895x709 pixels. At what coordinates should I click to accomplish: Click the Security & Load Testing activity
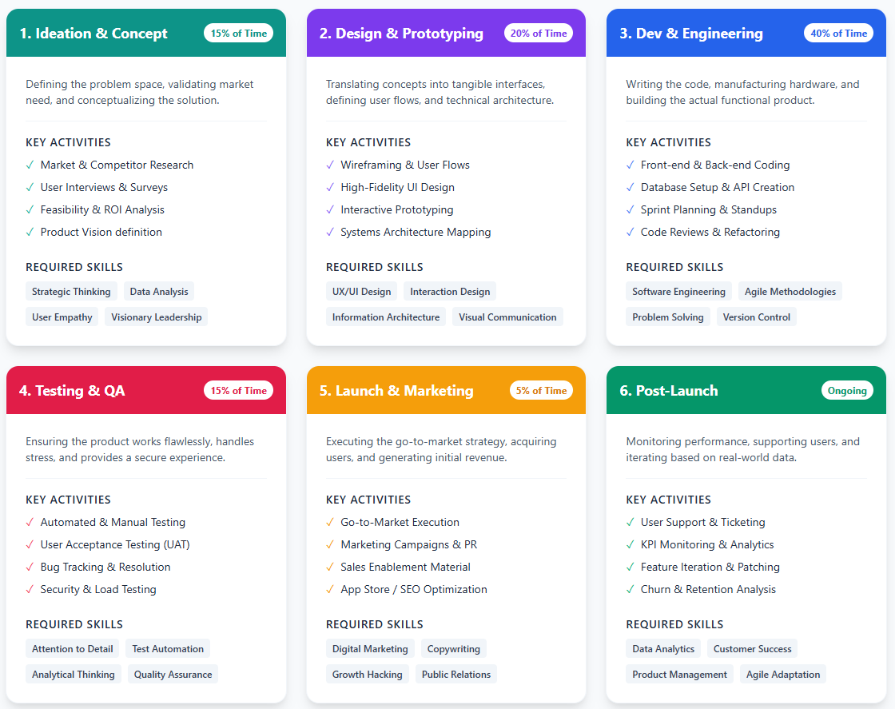[x=98, y=589]
